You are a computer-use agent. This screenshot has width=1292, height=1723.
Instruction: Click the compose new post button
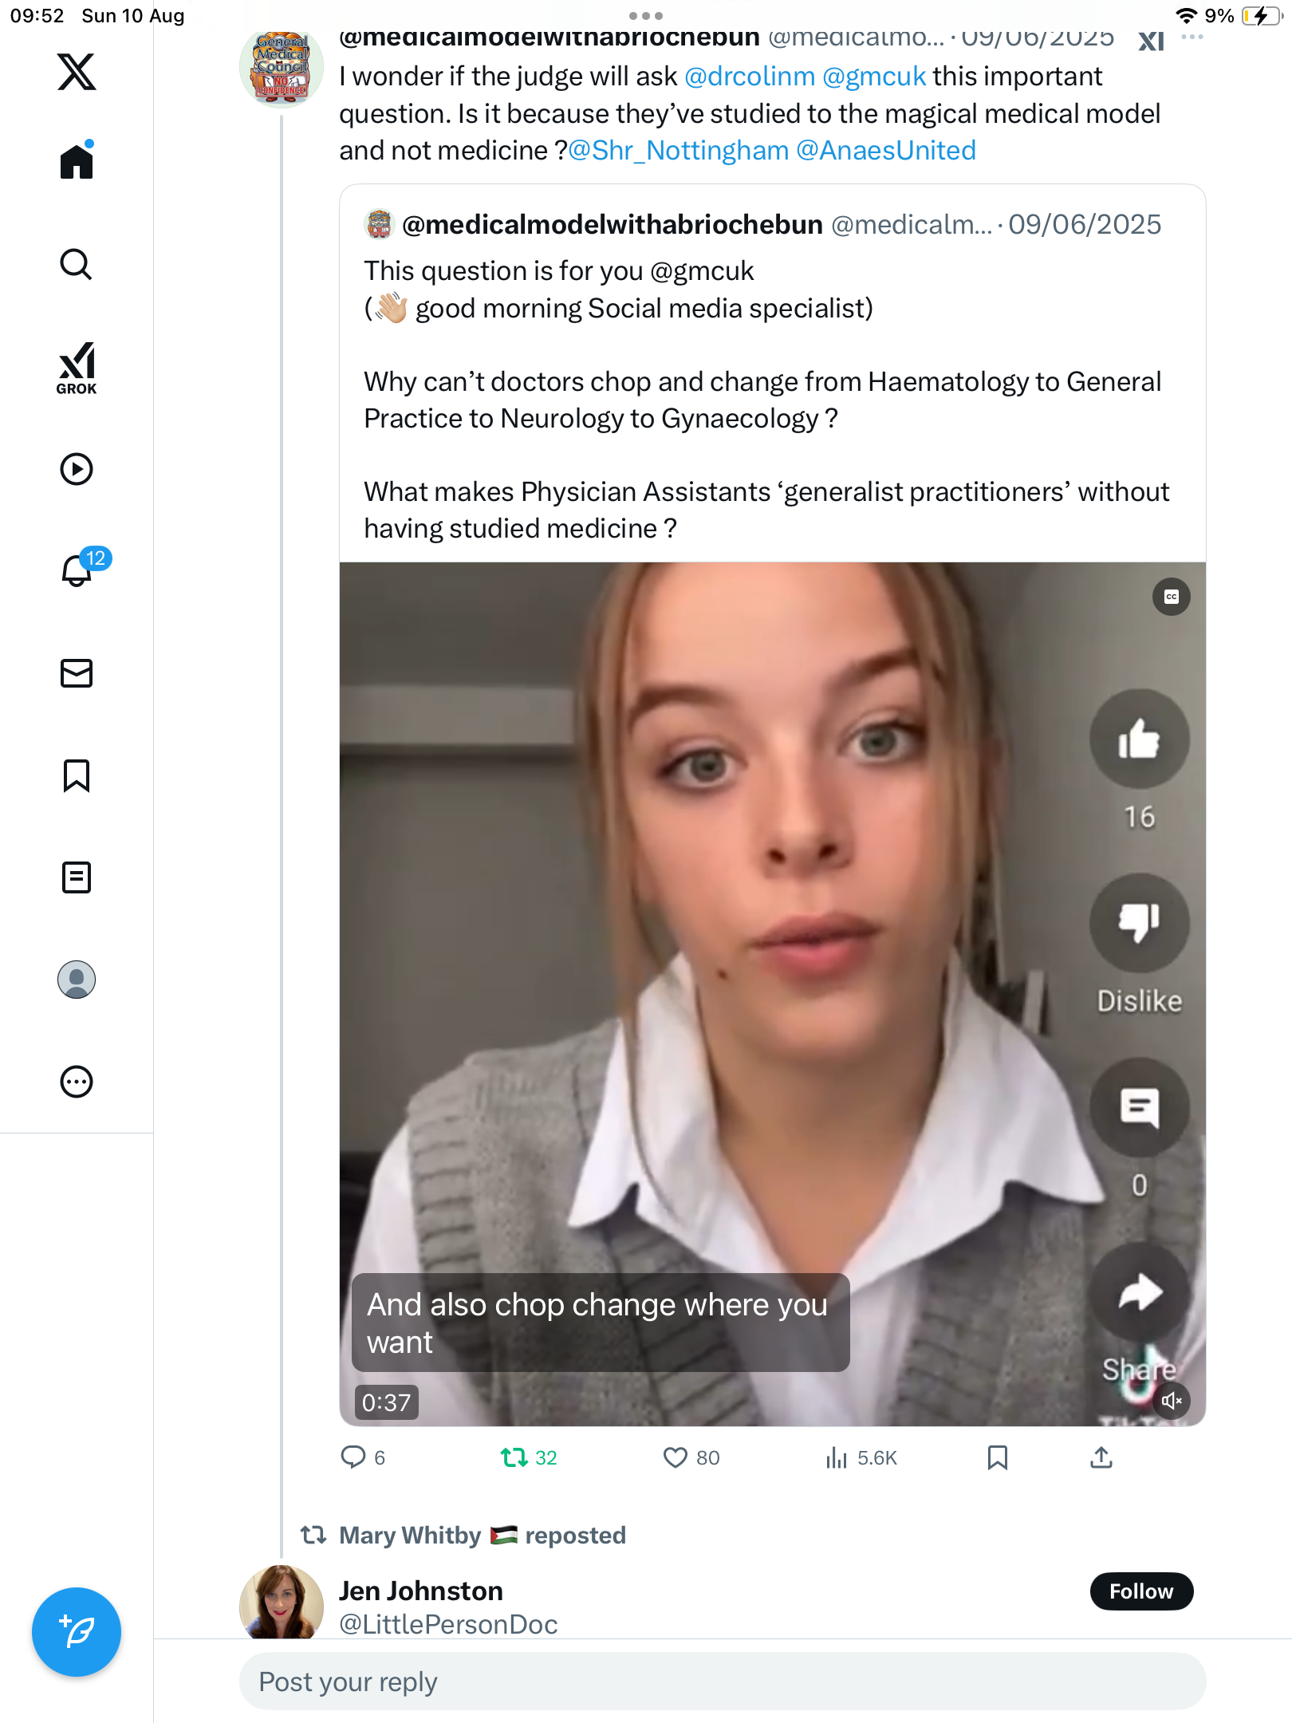pos(77,1632)
